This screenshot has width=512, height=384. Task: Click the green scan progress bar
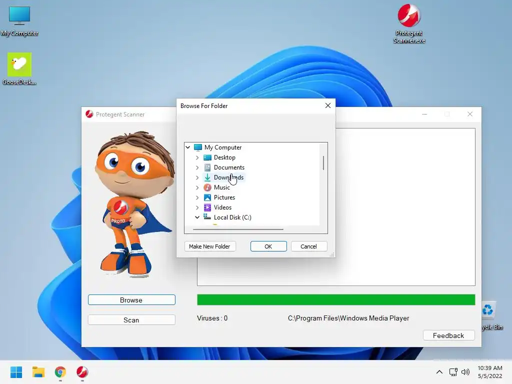click(336, 299)
